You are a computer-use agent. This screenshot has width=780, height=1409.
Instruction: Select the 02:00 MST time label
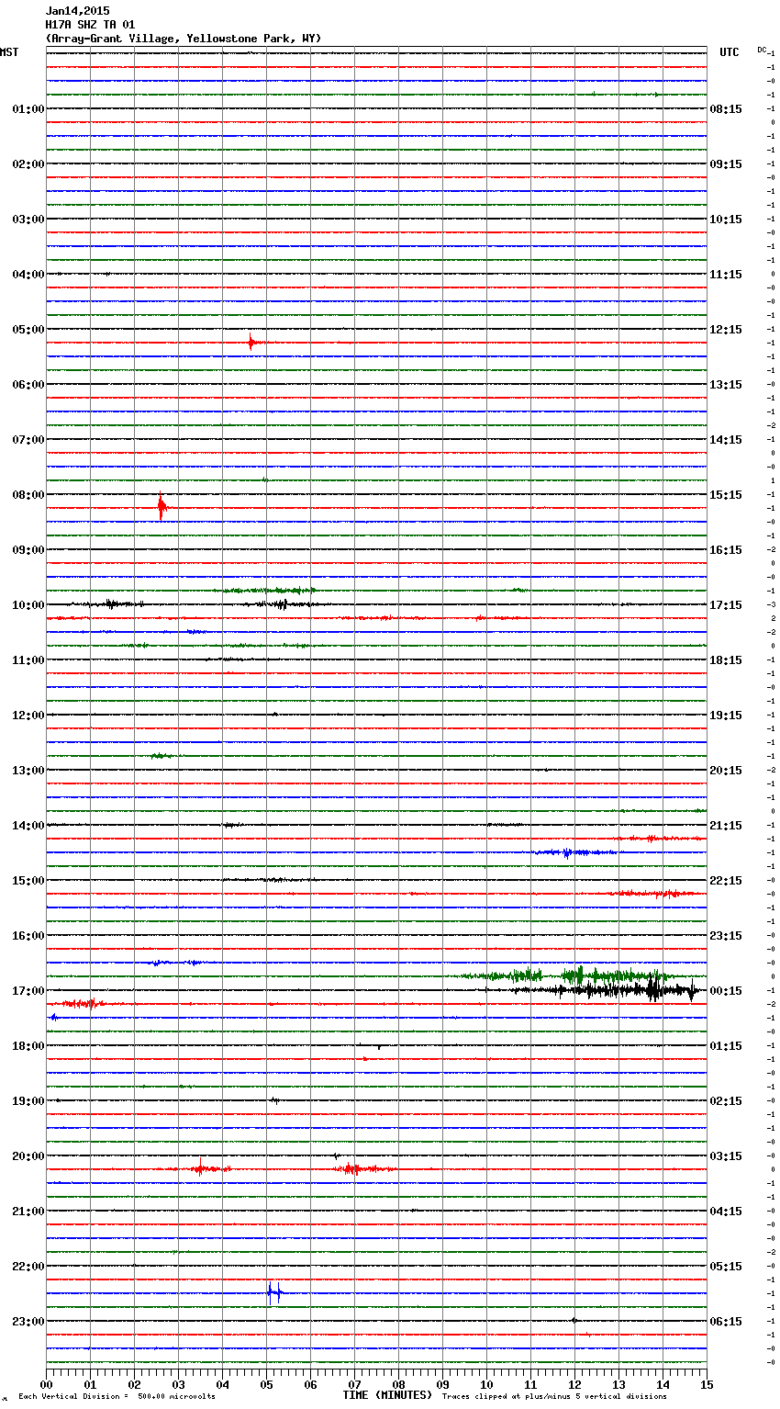click(x=28, y=164)
